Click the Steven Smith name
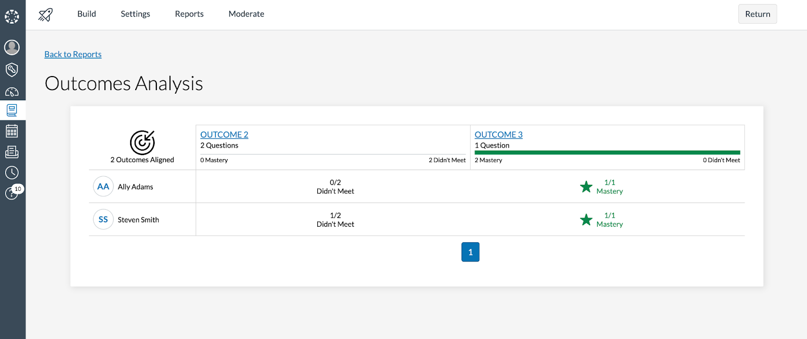807x339 pixels. pyautogui.click(x=138, y=220)
